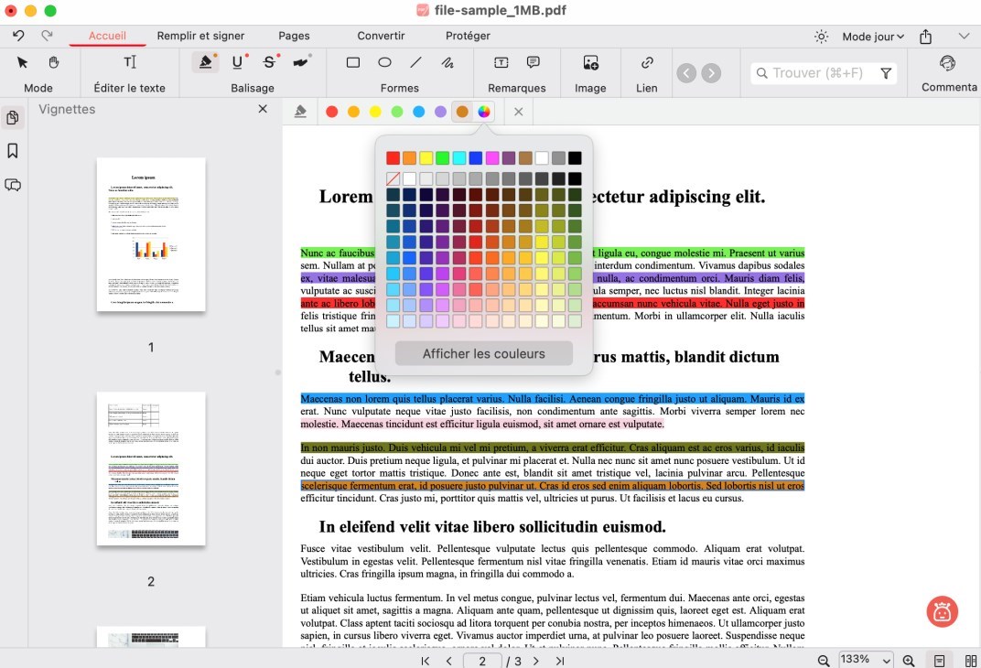Select the Éditer le texte tool
Viewport: 981px width, 668px height.
(x=129, y=62)
